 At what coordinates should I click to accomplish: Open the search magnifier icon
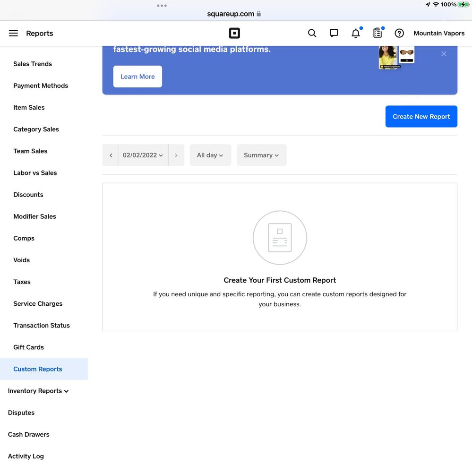click(x=312, y=33)
